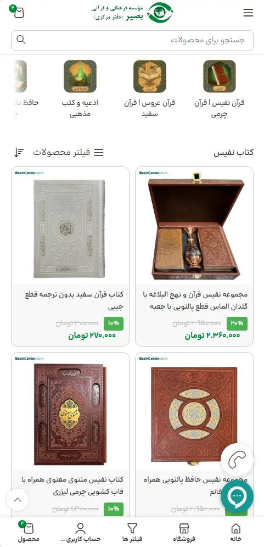Select ادعیه و کتب مذهبی category
Viewport: 264px width, 547px height.
(x=80, y=90)
